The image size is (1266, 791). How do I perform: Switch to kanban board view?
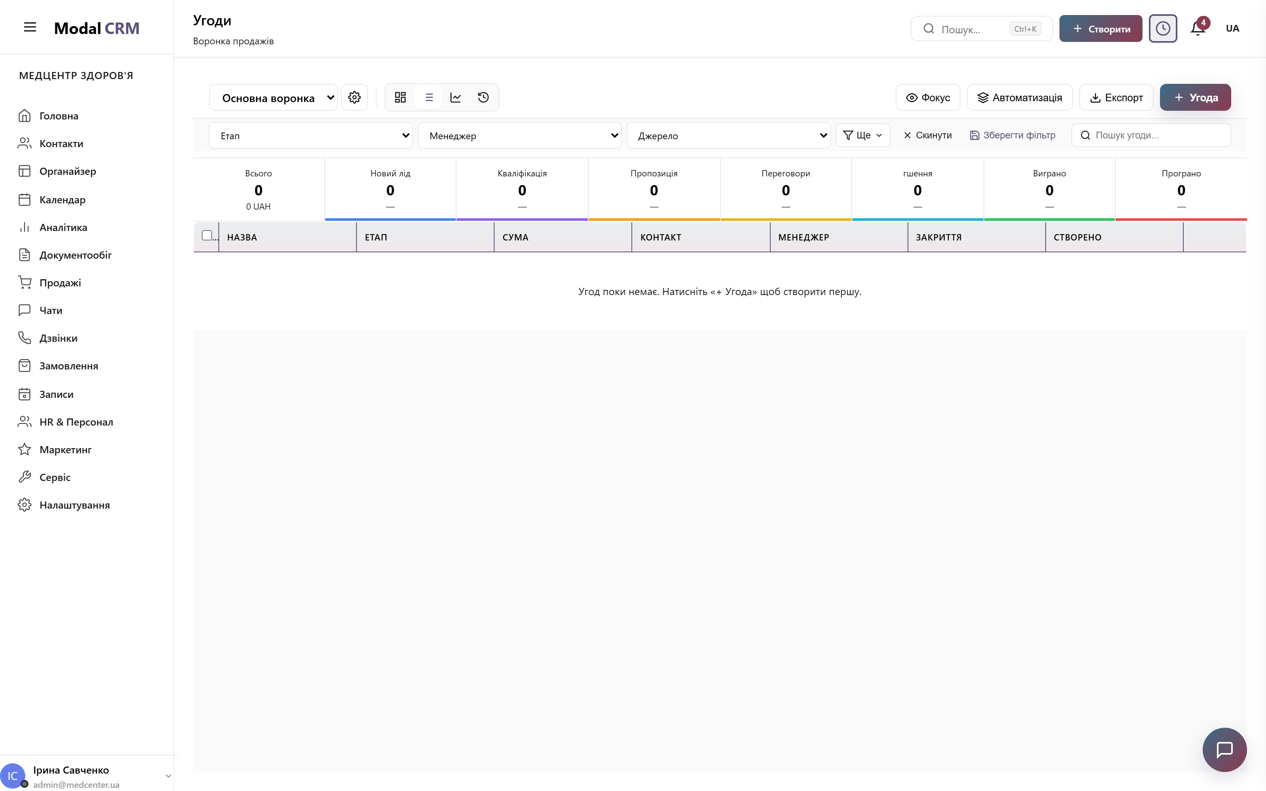(400, 97)
